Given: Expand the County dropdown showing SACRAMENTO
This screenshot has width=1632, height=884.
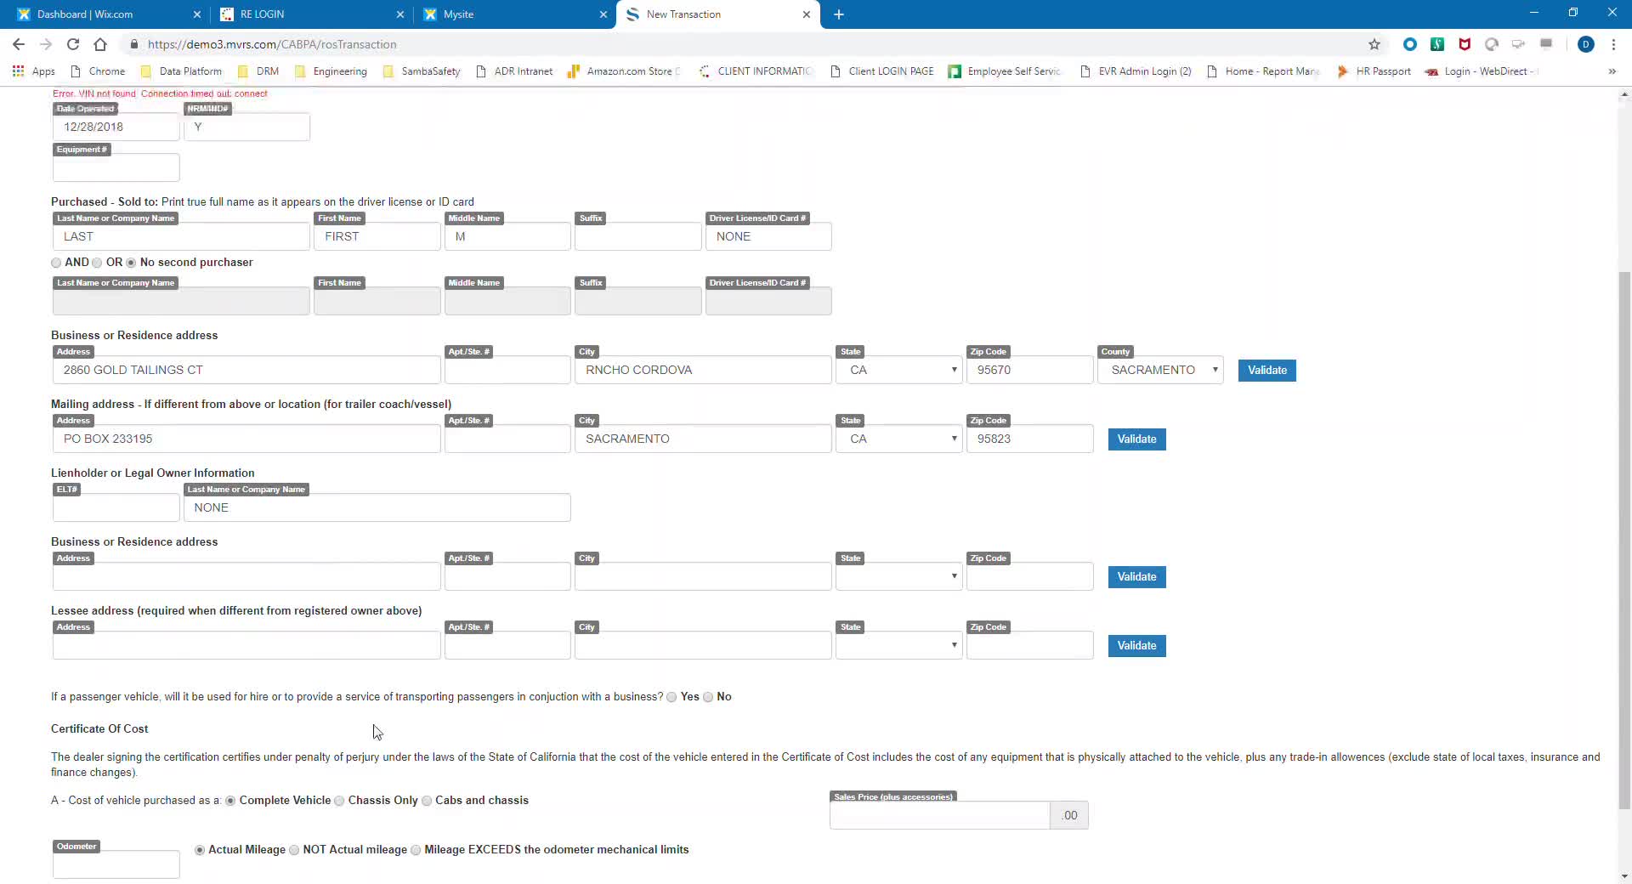Looking at the screenshot, I should (1160, 370).
